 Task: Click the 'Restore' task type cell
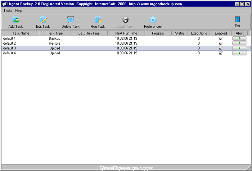[55, 44]
